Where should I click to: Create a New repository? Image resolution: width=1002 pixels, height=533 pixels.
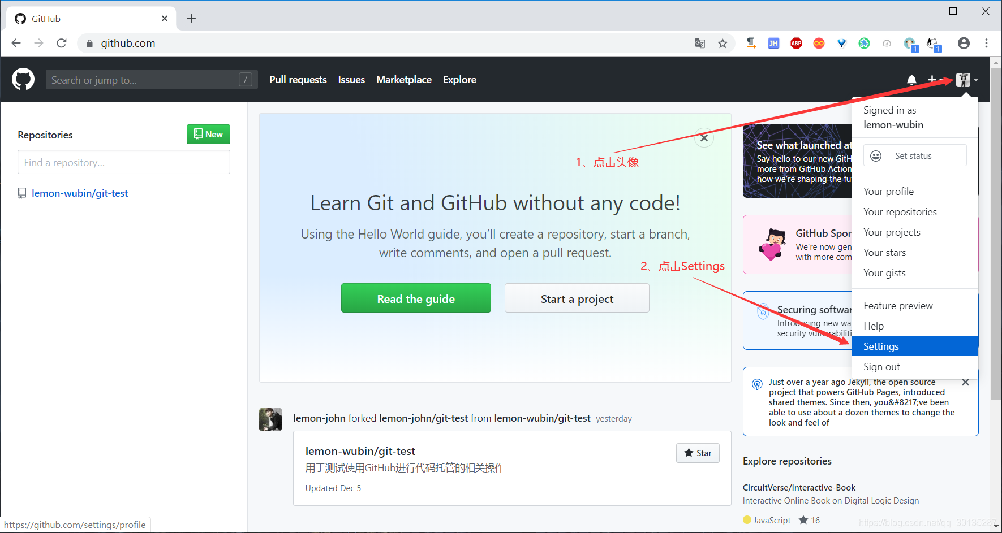point(208,135)
